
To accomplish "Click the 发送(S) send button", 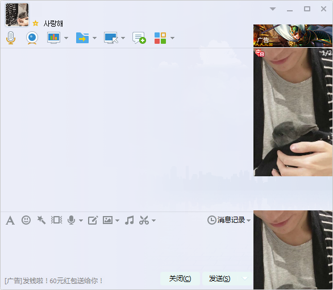I will pyautogui.click(x=219, y=279).
